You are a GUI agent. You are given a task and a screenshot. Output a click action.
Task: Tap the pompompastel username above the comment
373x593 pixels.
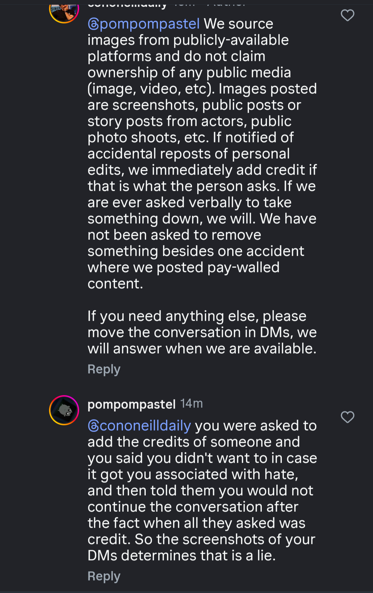click(x=132, y=404)
